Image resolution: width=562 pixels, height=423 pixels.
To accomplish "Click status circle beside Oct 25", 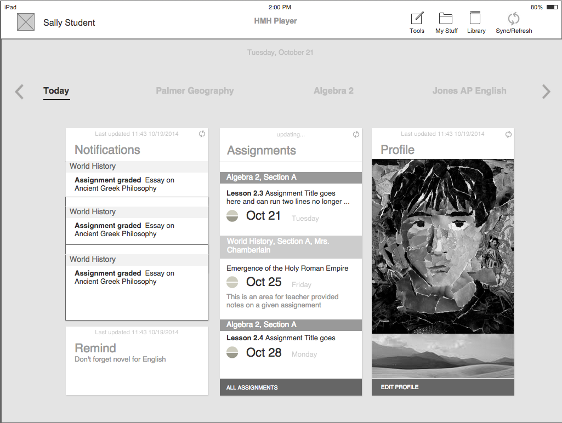I will pyautogui.click(x=232, y=282).
